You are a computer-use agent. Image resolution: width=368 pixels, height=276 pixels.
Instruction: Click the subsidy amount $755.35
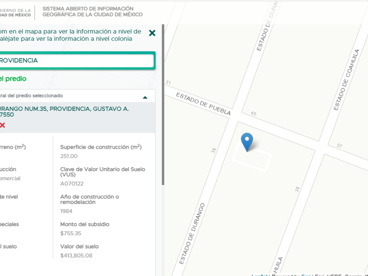pos(71,233)
